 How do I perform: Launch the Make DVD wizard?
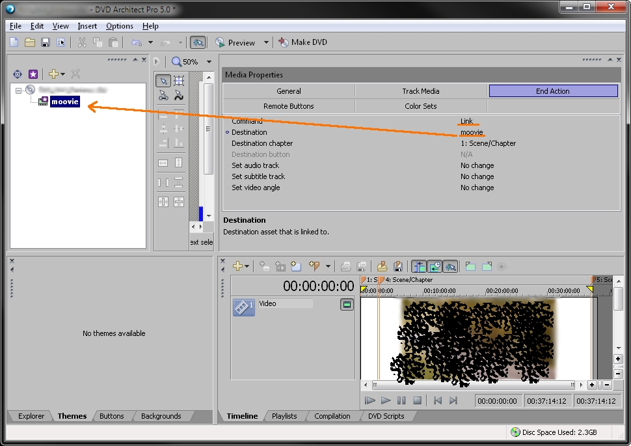click(303, 42)
